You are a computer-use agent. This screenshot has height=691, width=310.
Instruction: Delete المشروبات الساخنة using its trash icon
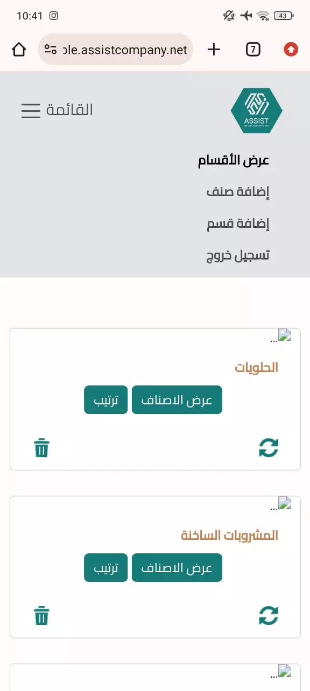coord(42,615)
